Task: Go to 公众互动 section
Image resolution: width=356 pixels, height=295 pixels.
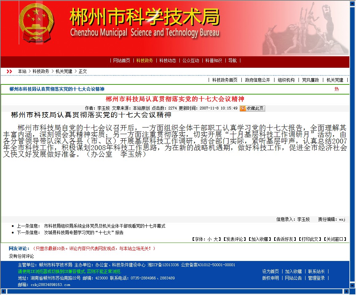Action: pos(191,60)
